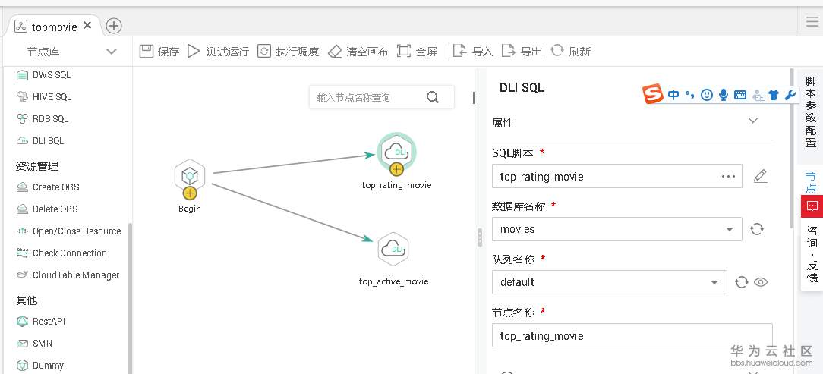The width and height of the screenshot is (823, 374).
Task: Select the Open/Close Resource node
Action: click(69, 231)
